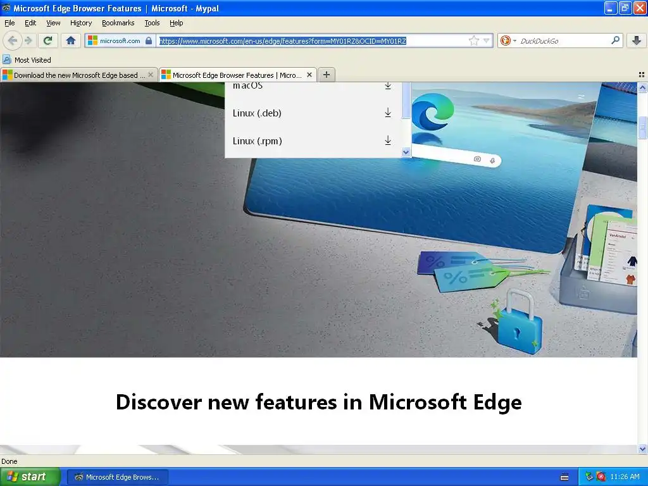Click the padlock site security icon
648x486 pixels.
149,40
